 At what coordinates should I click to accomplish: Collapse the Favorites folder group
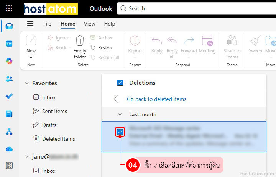(x=27, y=83)
